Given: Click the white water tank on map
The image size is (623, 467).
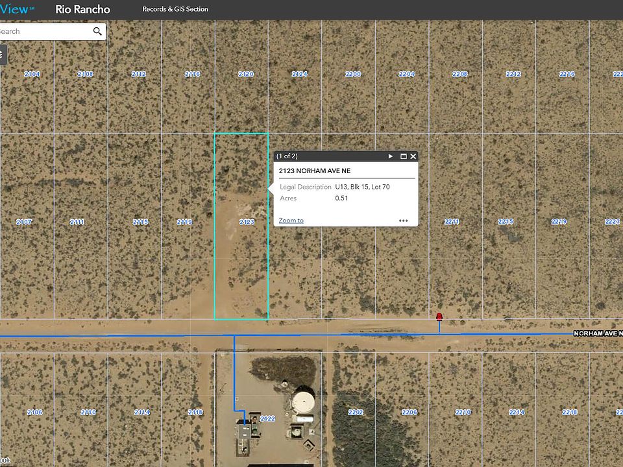Looking at the screenshot, I should (304, 402).
